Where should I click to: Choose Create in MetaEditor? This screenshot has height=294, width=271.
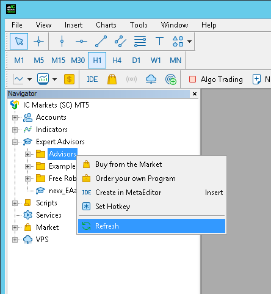pos(151,193)
